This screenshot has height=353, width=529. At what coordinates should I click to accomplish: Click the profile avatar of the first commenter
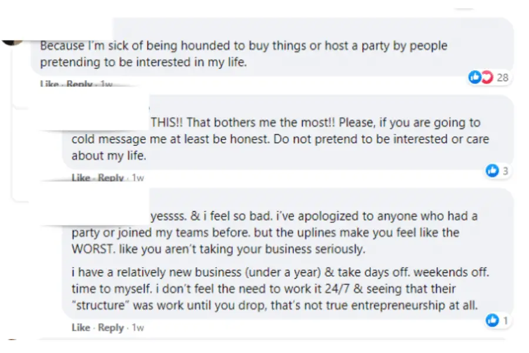point(12,42)
